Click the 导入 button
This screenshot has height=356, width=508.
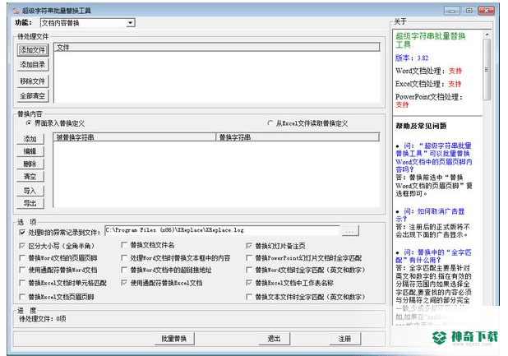30,191
